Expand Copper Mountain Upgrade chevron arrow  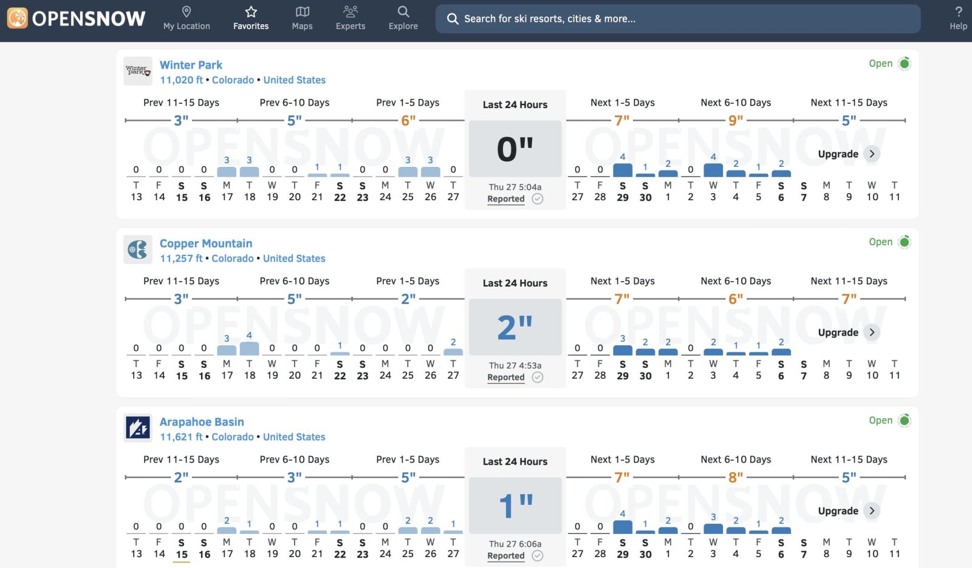(x=872, y=333)
